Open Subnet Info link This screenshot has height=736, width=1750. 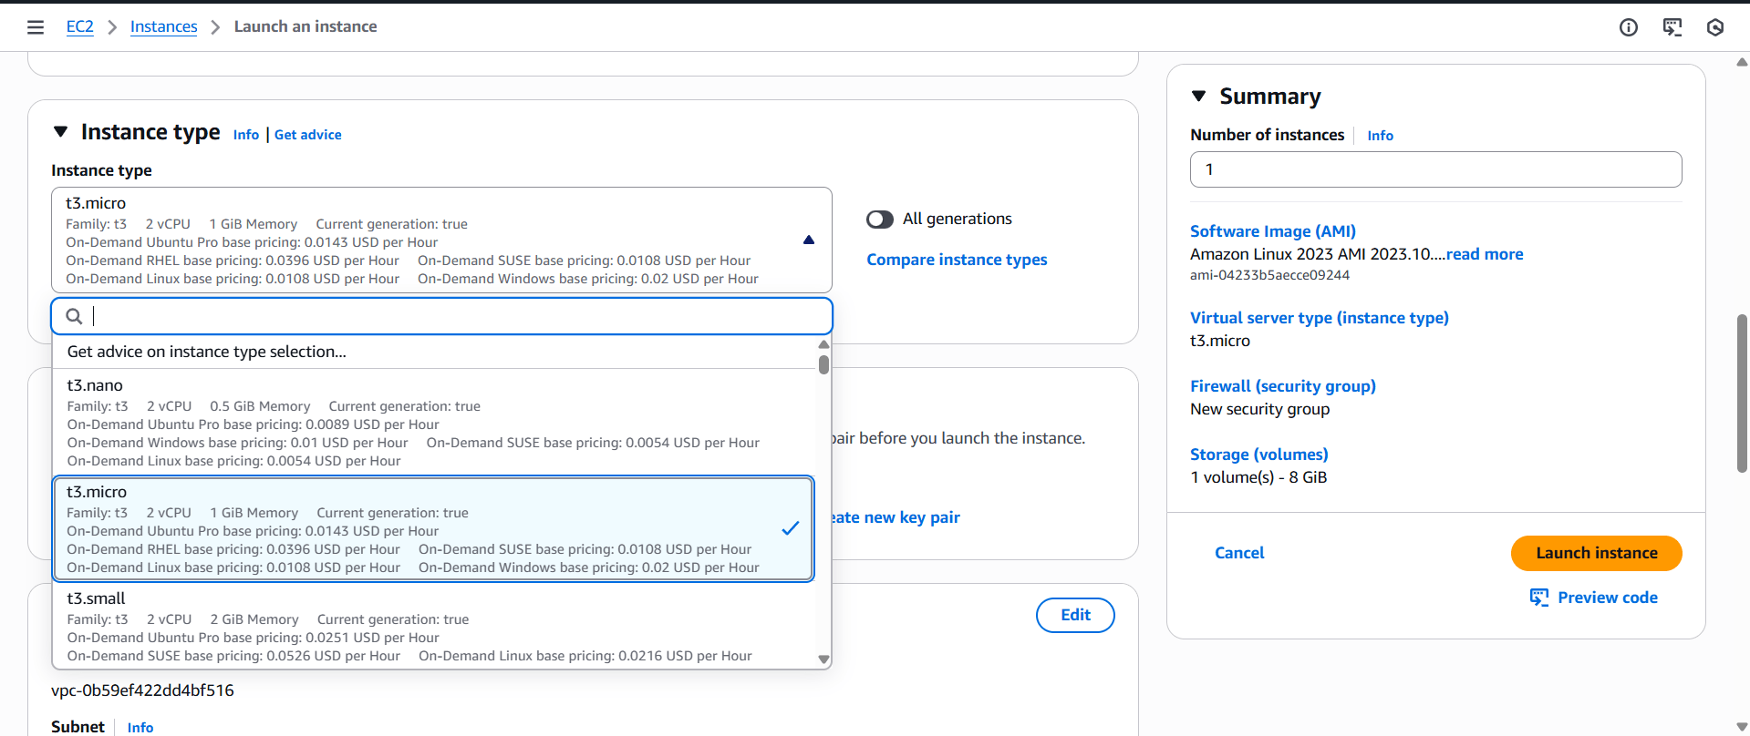pyautogui.click(x=140, y=727)
